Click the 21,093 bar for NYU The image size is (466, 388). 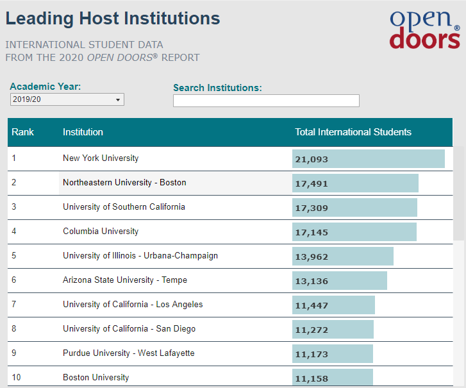[x=368, y=159]
